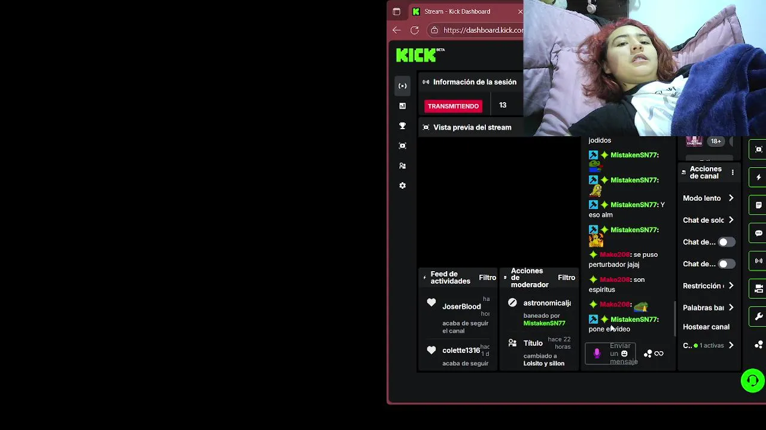Click the Título entry in moderator actions
Viewport: 766px width, 430px height.
(x=533, y=343)
